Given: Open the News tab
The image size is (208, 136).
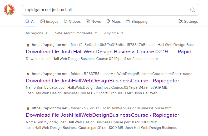Looking at the screenshot, I should click(93, 21).
